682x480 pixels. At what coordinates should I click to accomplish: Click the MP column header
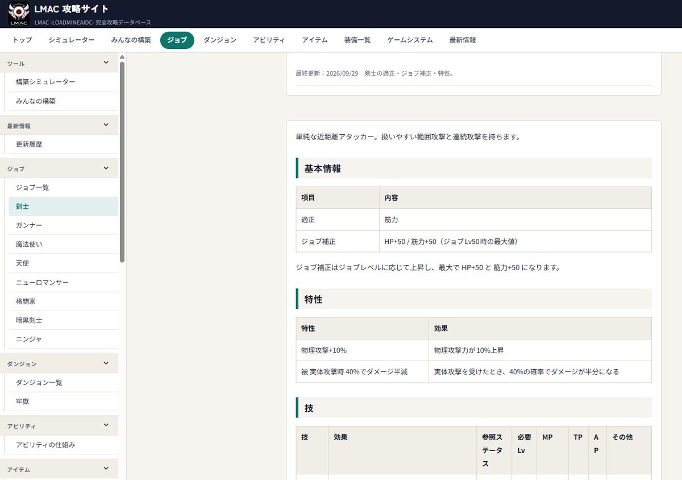(x=552, y=450)
